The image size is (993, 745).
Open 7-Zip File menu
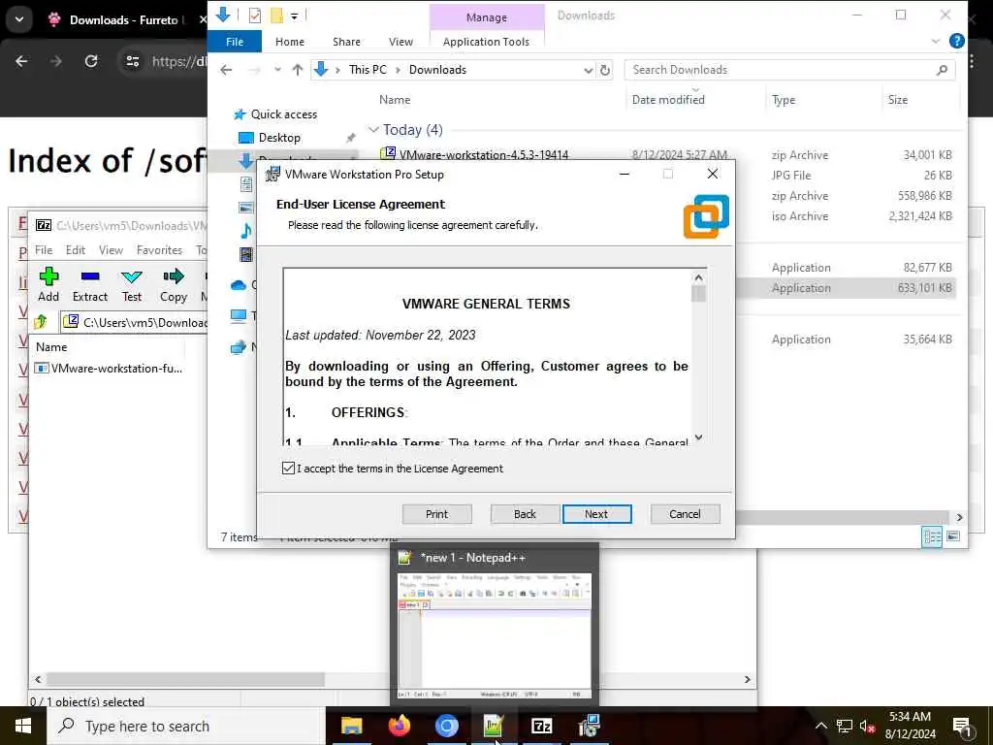coord(44,250)
